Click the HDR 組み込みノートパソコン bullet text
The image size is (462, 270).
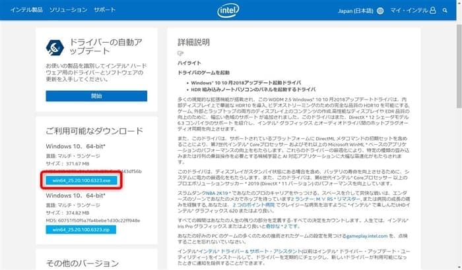tap(253, 90)
